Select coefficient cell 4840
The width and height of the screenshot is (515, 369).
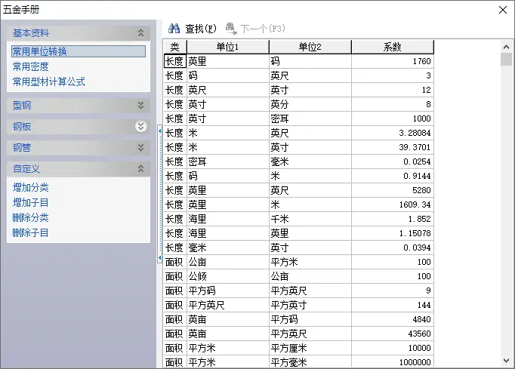393,319
